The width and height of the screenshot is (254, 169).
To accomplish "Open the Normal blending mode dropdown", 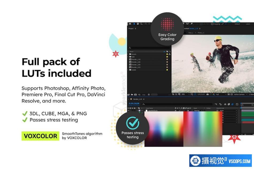I will point(198,111).
